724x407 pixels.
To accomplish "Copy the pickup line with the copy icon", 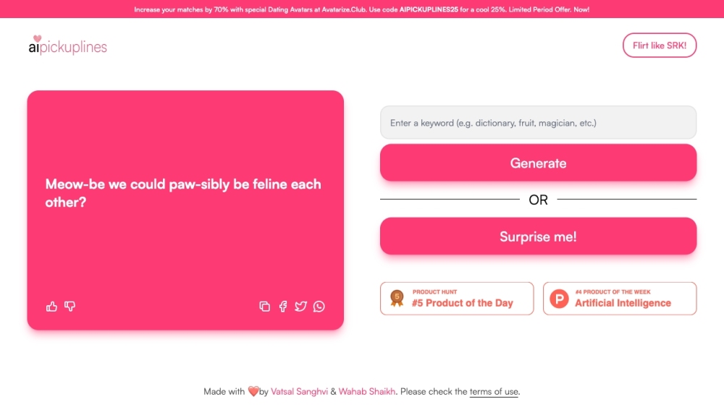I will click(x=264, y=307).
